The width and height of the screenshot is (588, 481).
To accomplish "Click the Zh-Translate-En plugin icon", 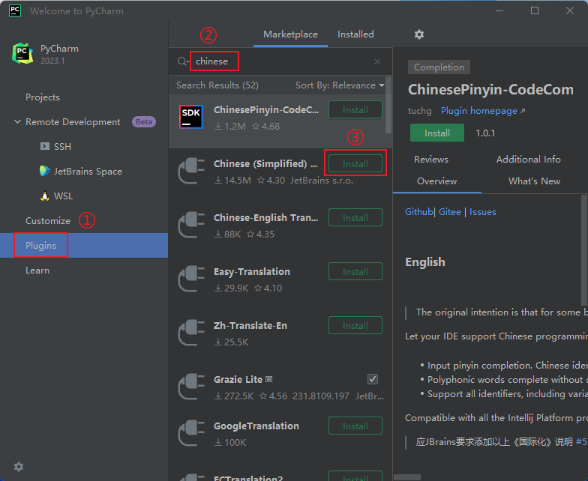I will (190, 333).
